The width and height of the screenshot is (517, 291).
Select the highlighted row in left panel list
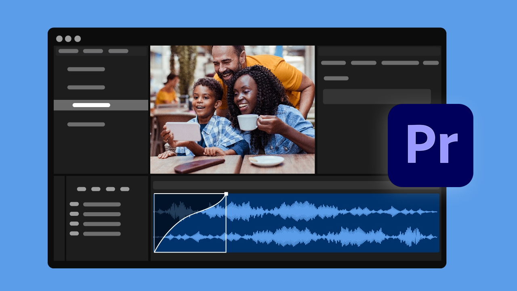(101, 105)
